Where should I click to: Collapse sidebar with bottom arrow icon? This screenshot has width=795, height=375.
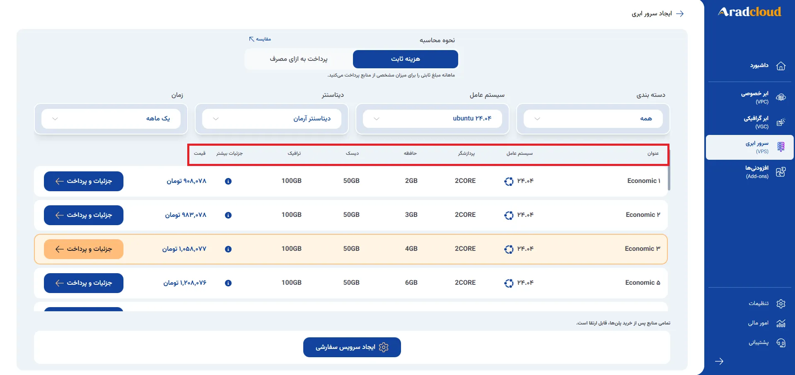click(x=719, y=361)
